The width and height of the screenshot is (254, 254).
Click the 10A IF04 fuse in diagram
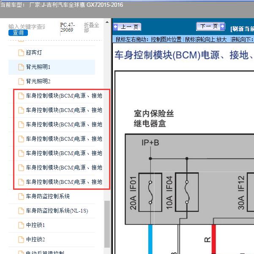click(187, 192)
